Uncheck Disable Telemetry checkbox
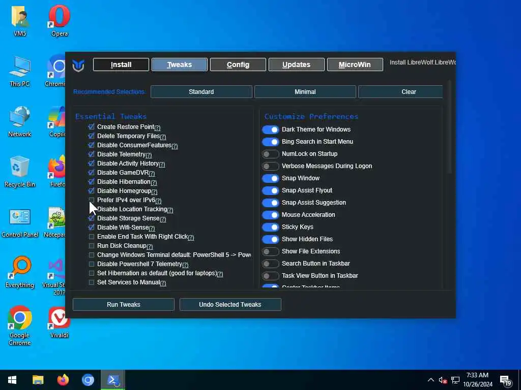Screen dimensions: 521x390 pyautogui.click(x=92, y=154)
